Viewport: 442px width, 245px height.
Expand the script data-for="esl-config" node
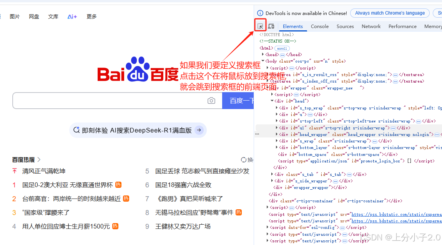coord(267,227)
